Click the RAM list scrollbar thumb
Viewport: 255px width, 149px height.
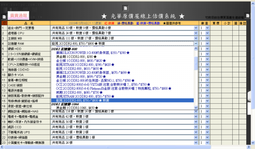point(196,63)
